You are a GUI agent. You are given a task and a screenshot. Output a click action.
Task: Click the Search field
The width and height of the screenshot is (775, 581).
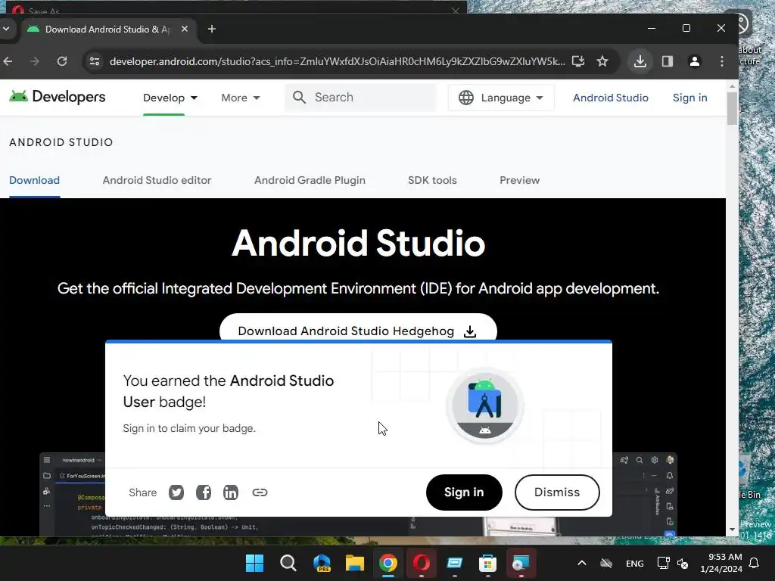(361, 98)
